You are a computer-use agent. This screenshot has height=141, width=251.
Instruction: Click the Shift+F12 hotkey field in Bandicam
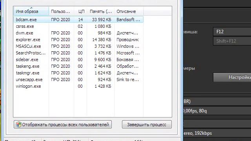(x=232, y=41)
